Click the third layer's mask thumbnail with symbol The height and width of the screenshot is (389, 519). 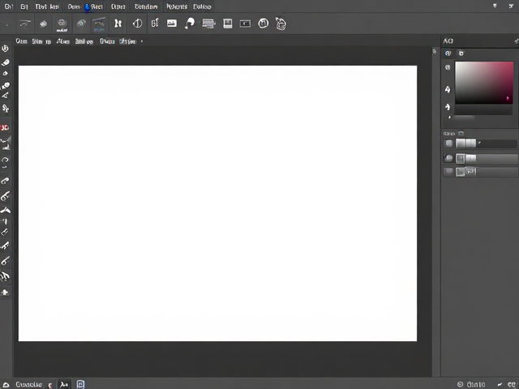coord(470,171)
